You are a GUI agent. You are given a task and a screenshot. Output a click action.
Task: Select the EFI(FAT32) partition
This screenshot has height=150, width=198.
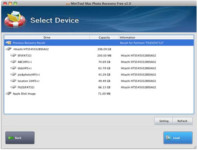99,55
